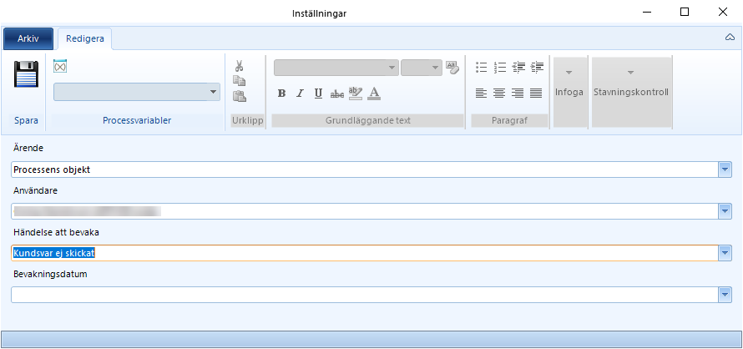The width and height of the screenshot is (743, 349).
Task: Toggle Bold text formatting
Action: click(281, 94)
